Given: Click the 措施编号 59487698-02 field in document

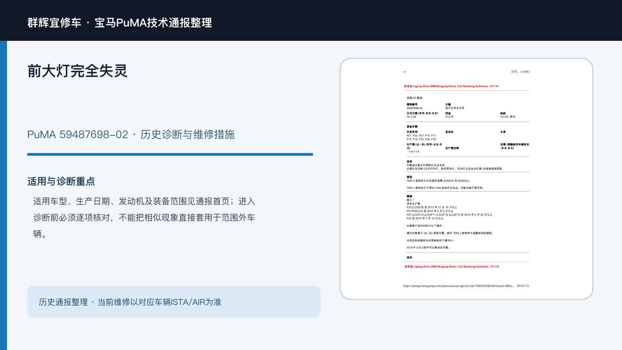Looking at the screenshot, I should (x=415, y=107).
